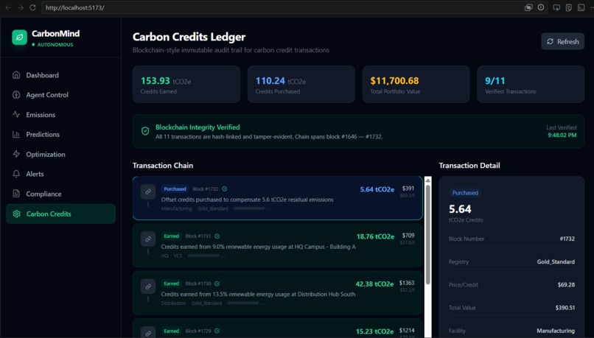Click the Agent Control sidebar icon
The image size is (594, 338).
pyautogui.click(x=16, y=94)
